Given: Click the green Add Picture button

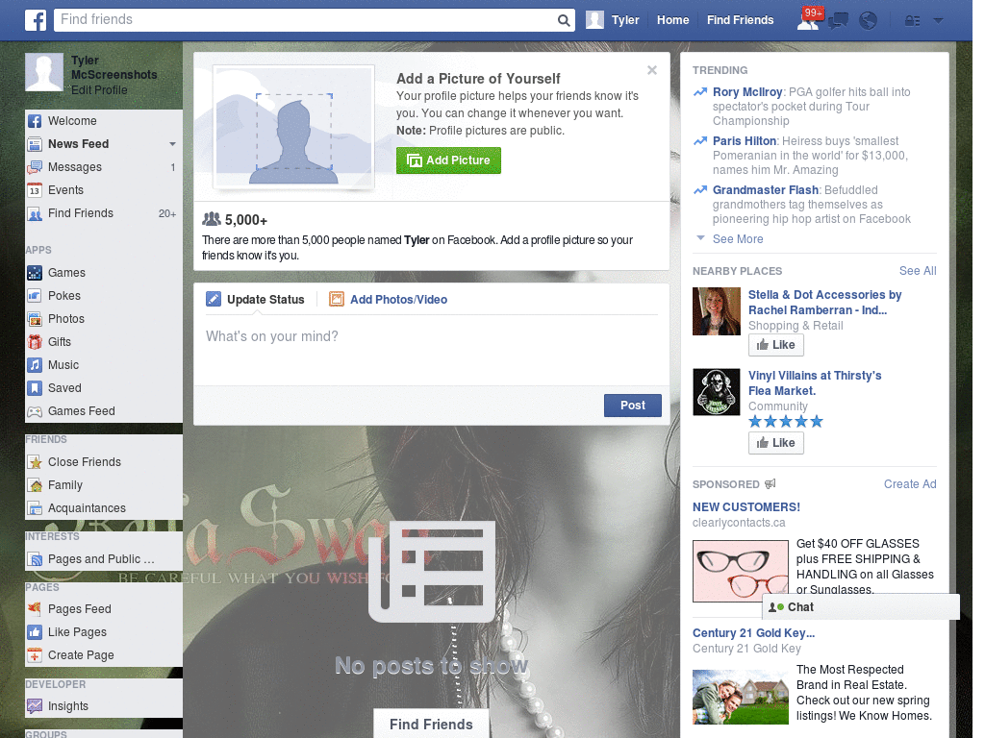Looking at the screenshot, I should coord(448,160).
